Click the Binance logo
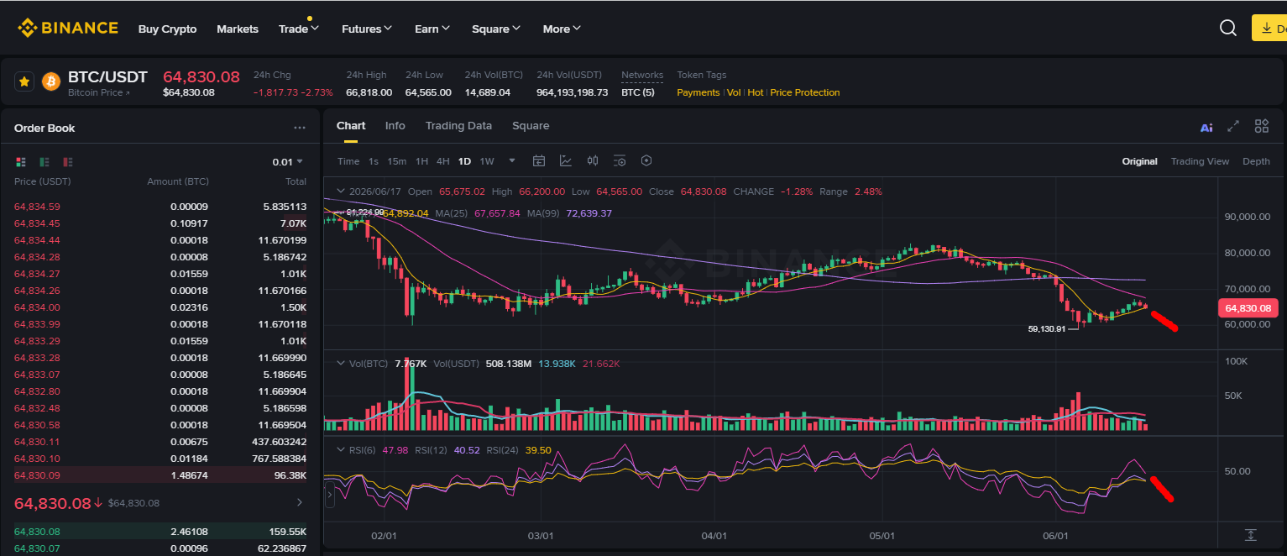 point(68,28)
